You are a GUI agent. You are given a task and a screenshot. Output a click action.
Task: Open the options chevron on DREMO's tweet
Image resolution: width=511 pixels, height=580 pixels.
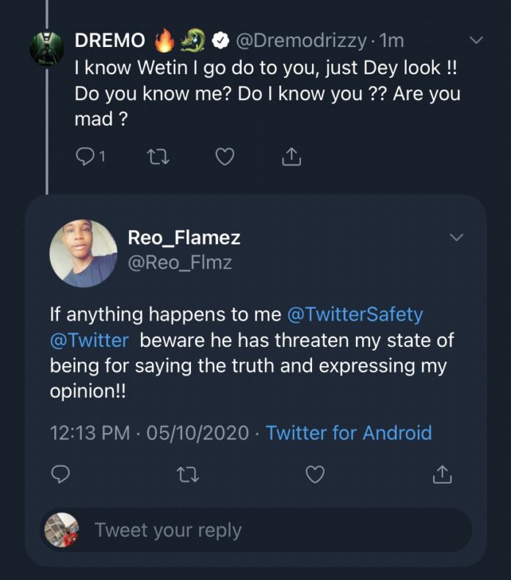click(x=476, y=40)
